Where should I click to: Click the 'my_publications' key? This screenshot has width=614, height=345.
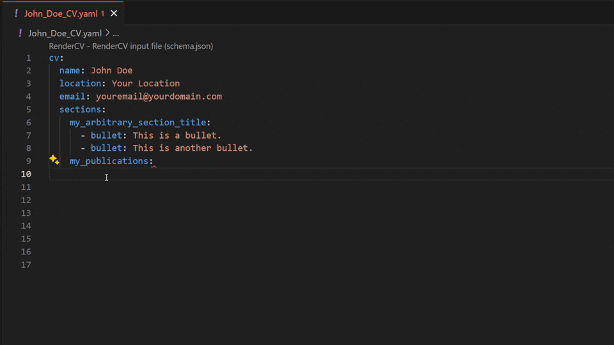pos(109,161)
